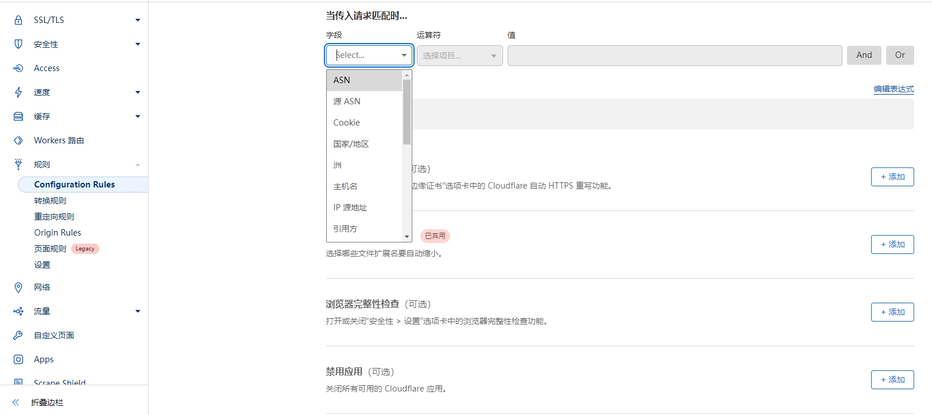
Task: Click the 安全性 shield icon
Action: coord(18,44)
